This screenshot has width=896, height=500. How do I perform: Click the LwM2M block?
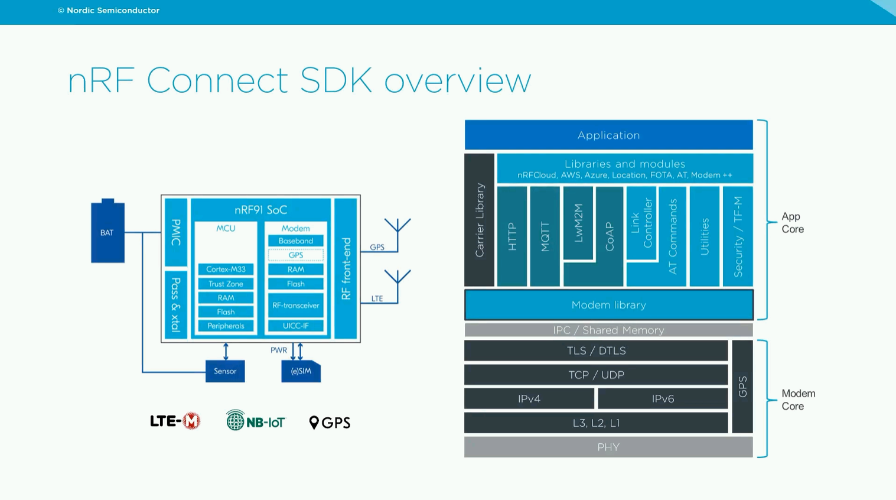click(x=578, y=223)
